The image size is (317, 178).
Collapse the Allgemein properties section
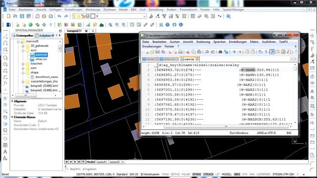pyautogui.click(x=12, y=101)
